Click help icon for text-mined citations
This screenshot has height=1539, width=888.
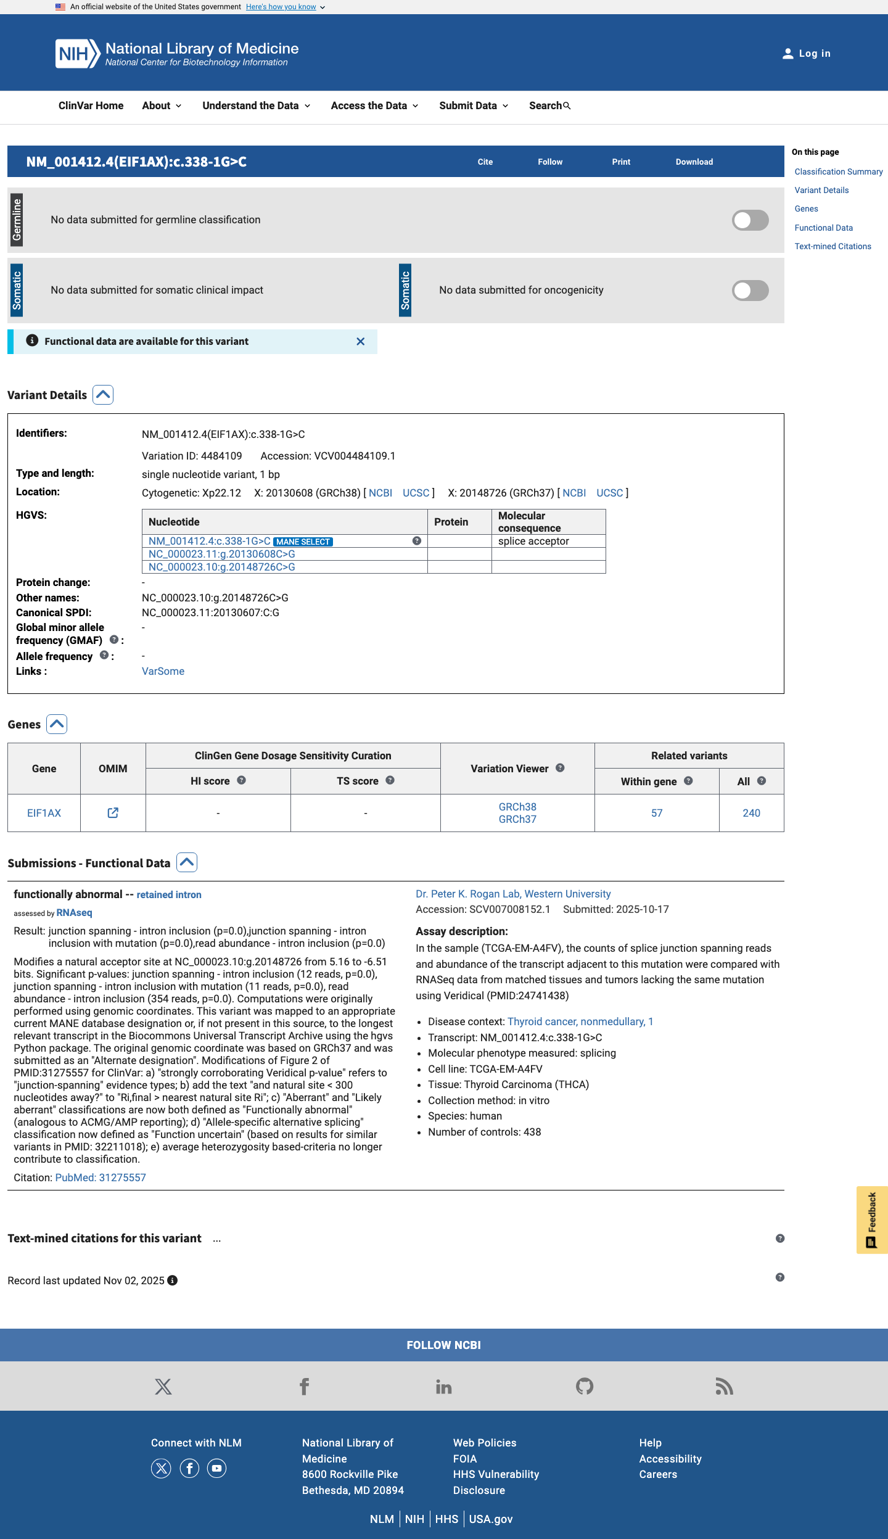[780, 1239]
